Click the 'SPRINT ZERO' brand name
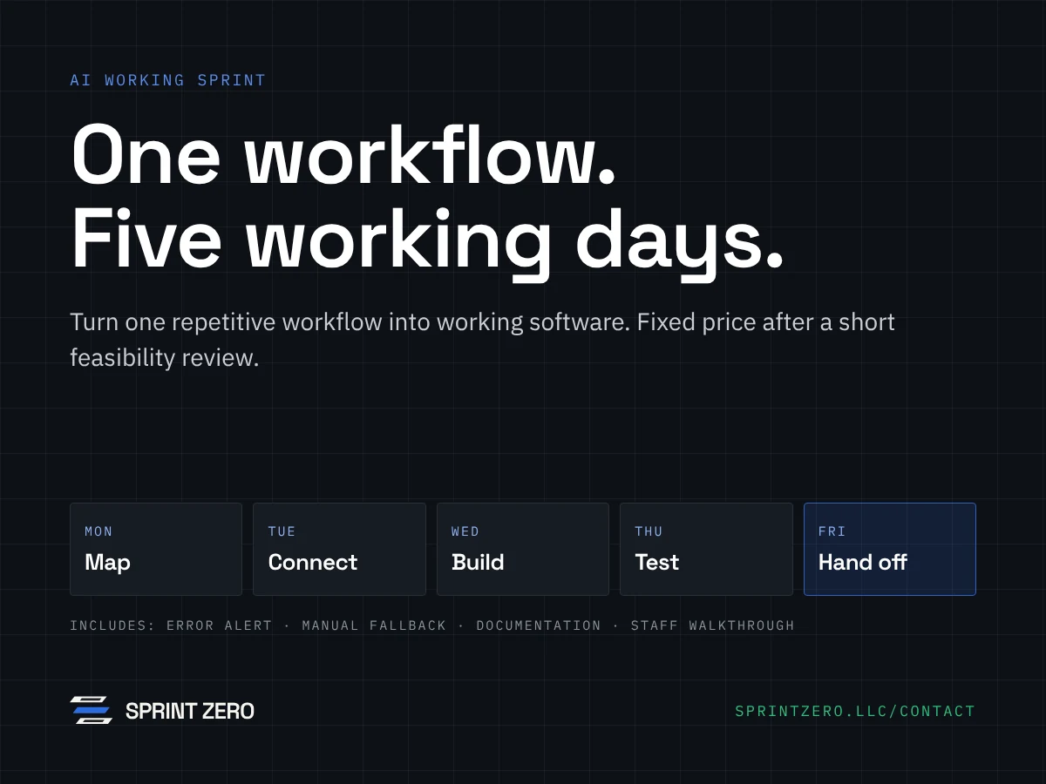Screen dimensions: 1046x784 click(x=190, y=712)
